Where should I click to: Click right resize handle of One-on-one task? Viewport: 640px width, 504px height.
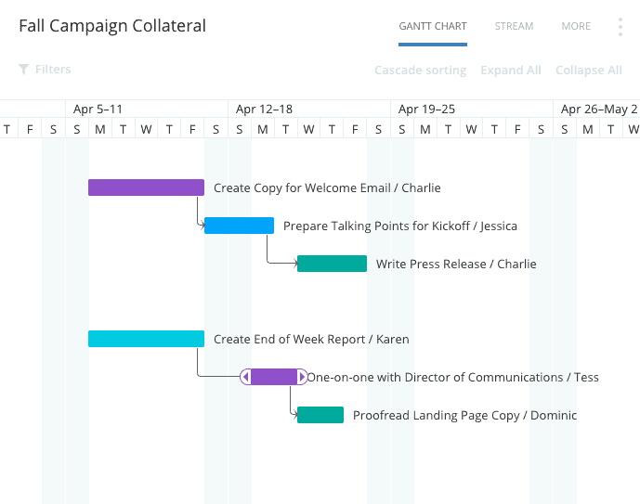[302, 377]
